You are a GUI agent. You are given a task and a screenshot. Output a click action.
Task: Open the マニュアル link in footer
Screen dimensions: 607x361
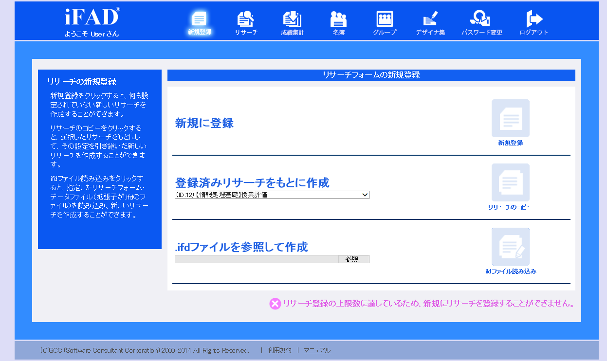(317, 350)
